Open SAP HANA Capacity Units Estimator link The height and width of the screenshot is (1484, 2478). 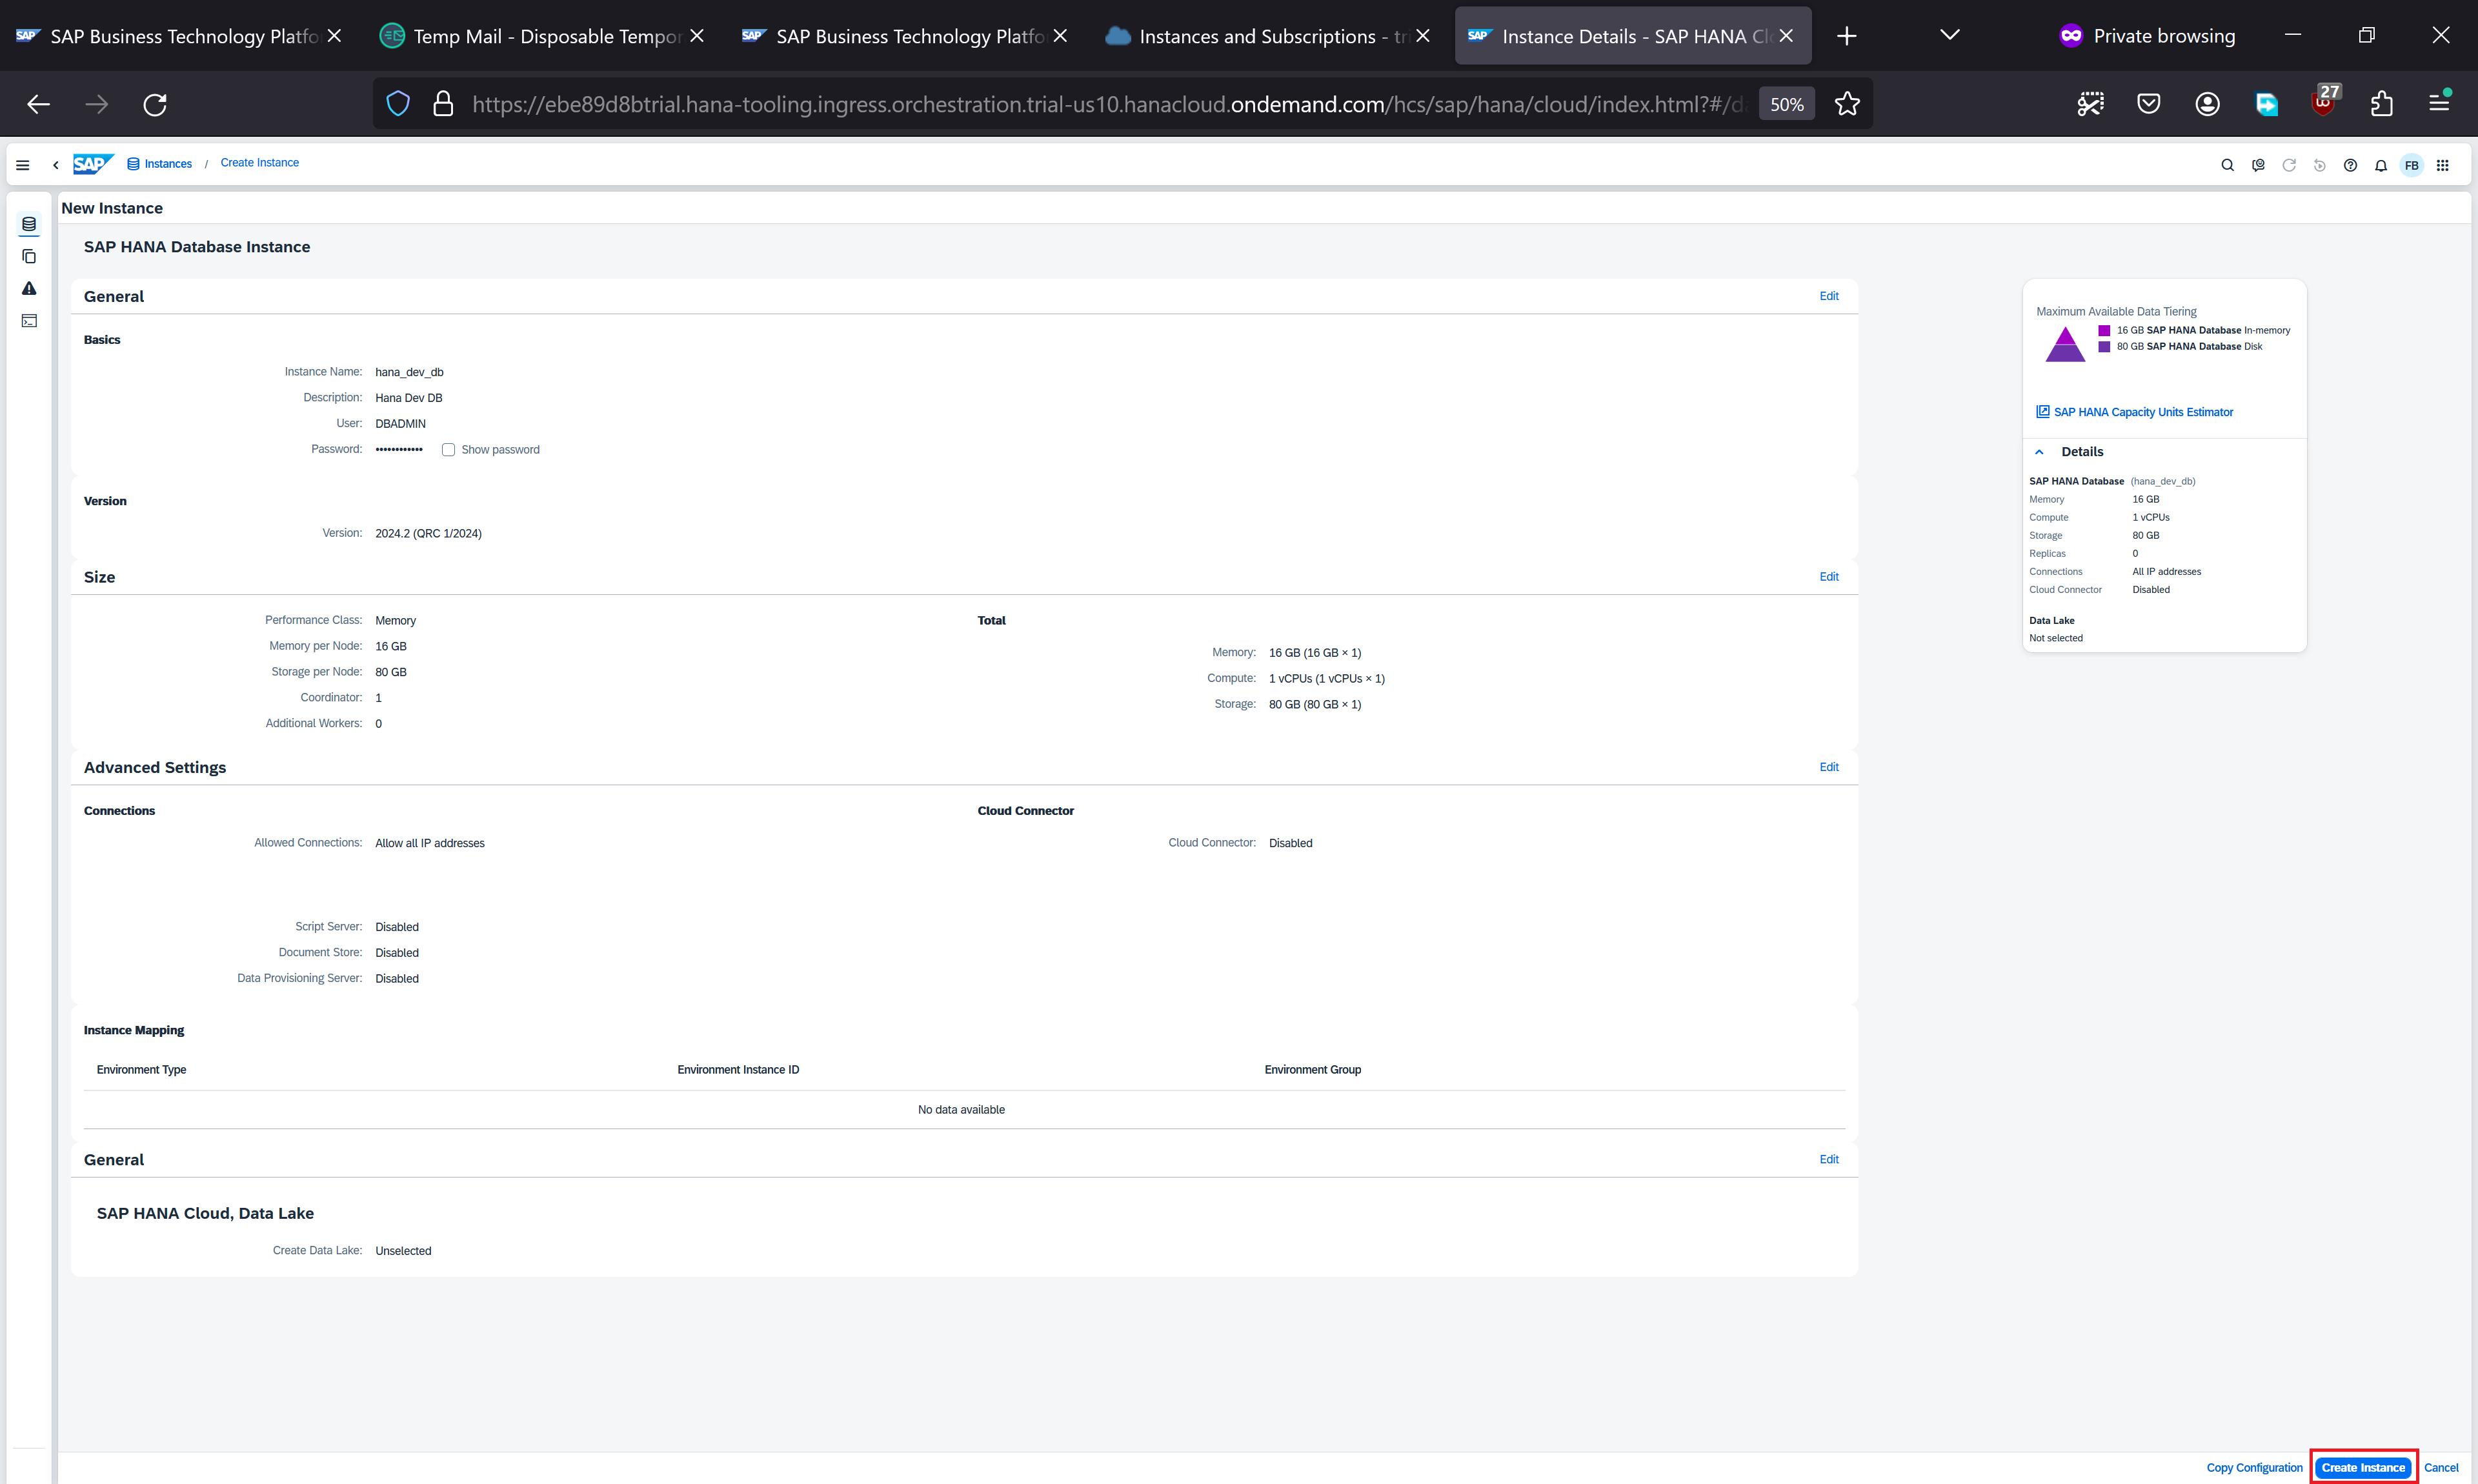pos(2142,412)
